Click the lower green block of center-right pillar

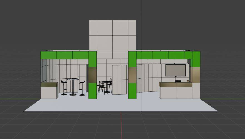(x=132, y=91)
